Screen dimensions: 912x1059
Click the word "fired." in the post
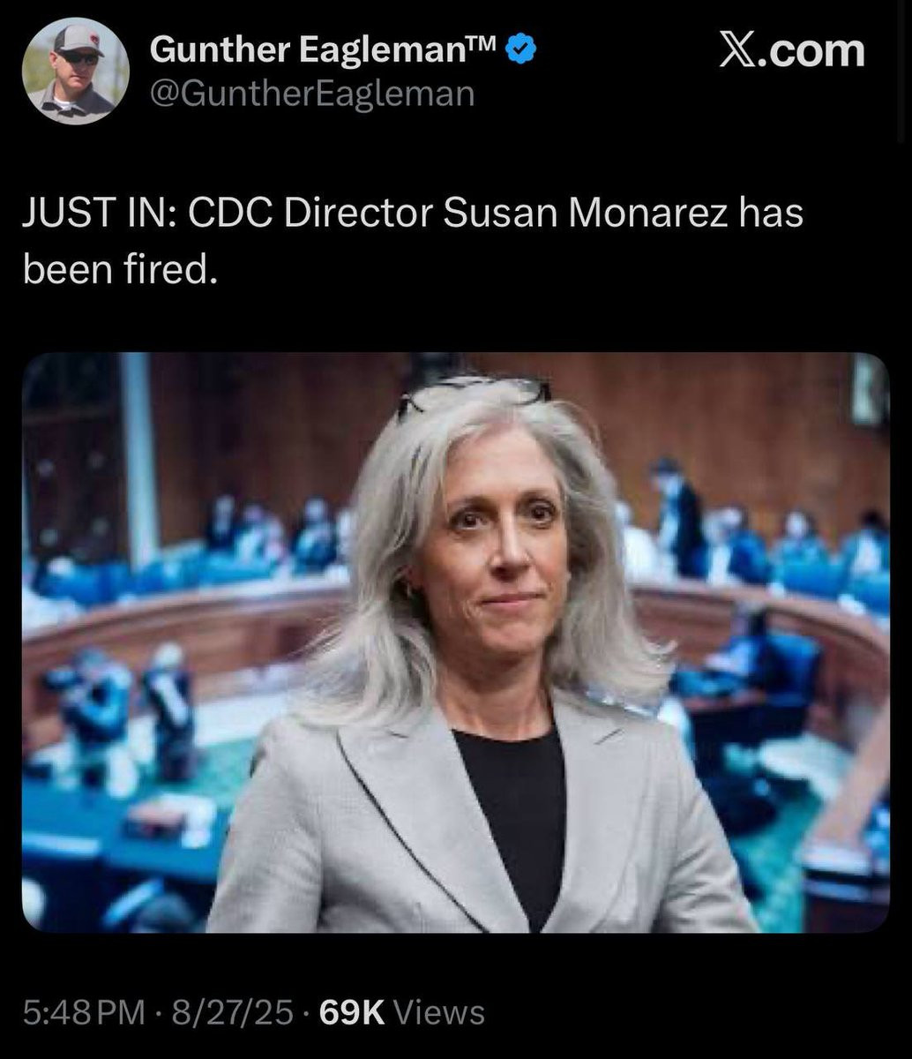[x=162, y=270]
